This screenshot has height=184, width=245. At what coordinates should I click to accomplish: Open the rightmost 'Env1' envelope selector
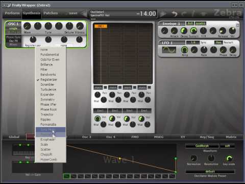coord(144,111)
